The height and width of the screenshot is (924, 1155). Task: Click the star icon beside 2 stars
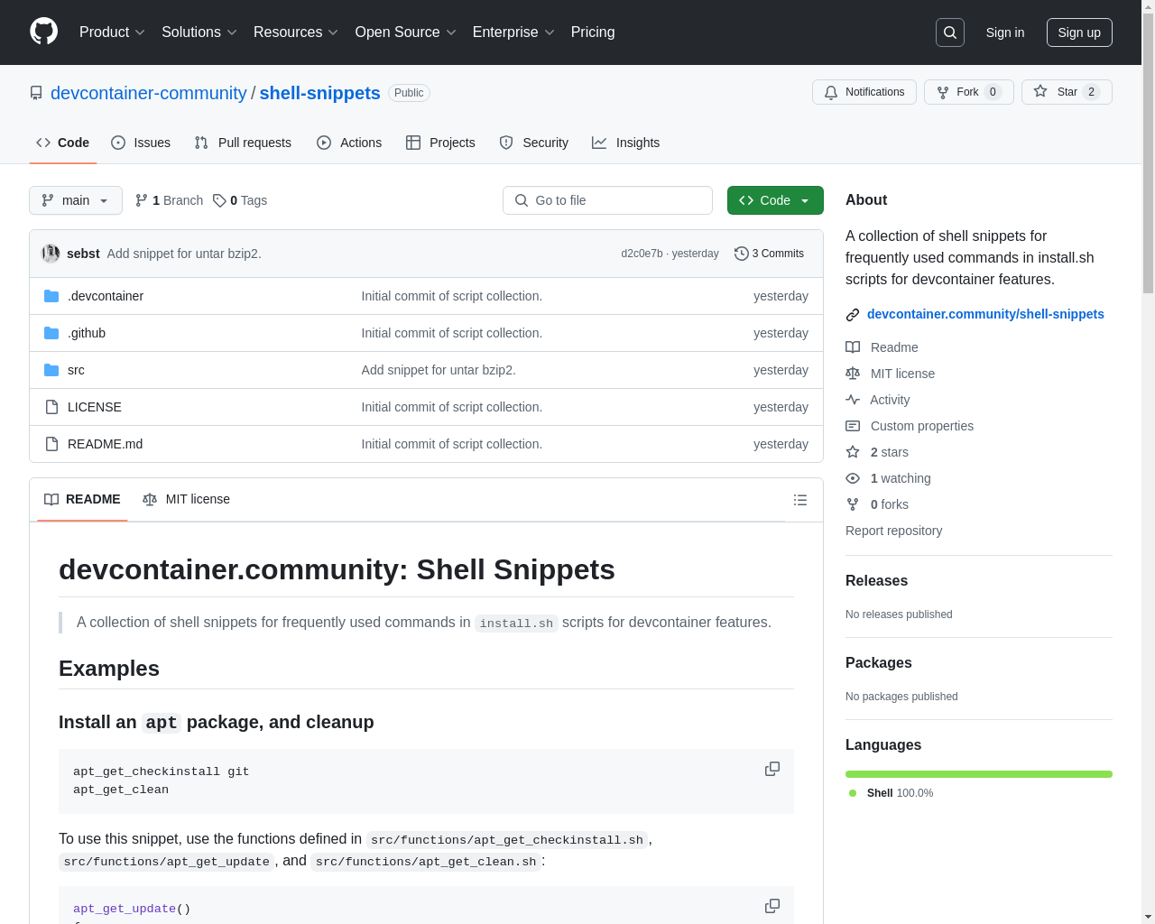[853, 452]
